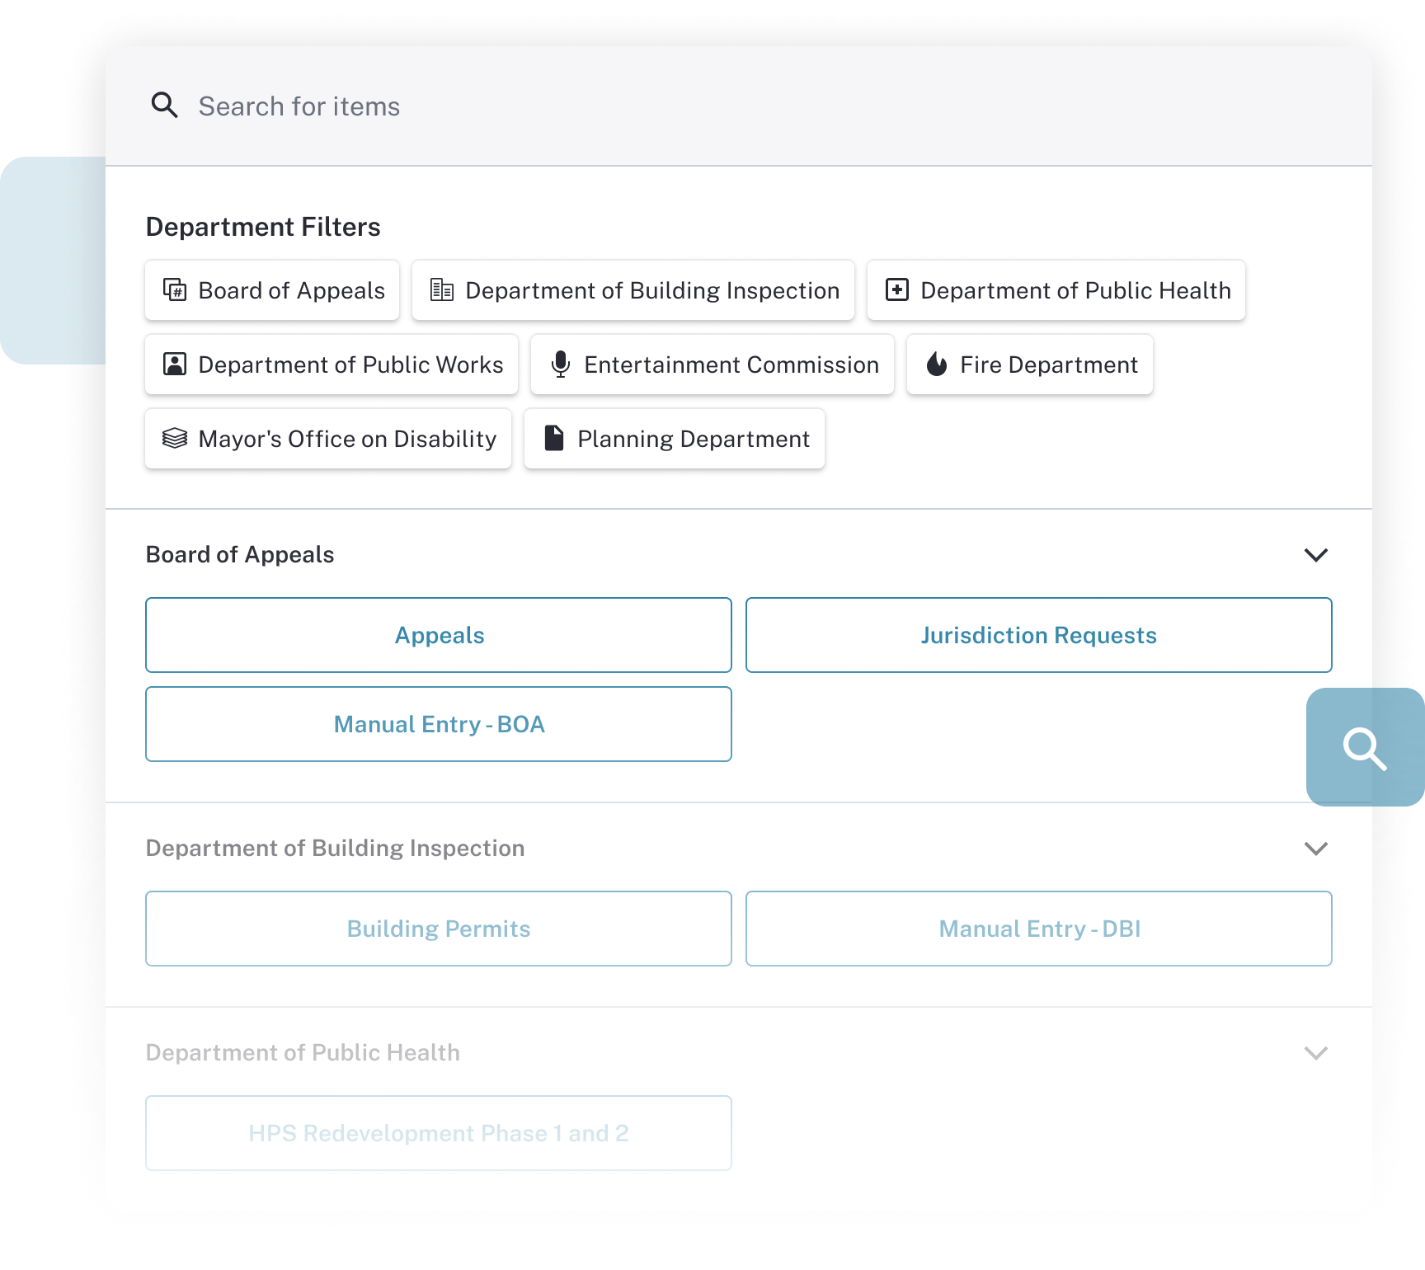Click the Department Filters heading

pyautogui.click(x=263, y=227)
